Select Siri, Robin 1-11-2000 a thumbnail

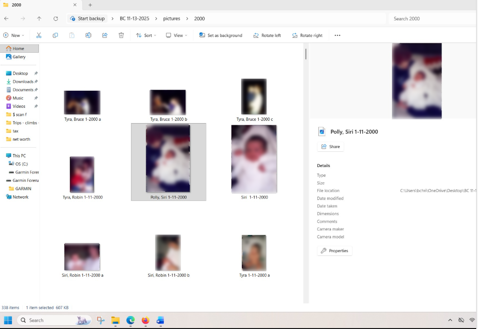(x=82, y=257)
